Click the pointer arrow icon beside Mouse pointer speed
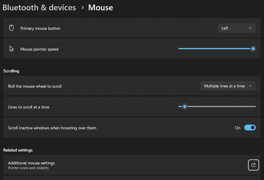This screenshot has width=264, height=180. tap(12, 49)
